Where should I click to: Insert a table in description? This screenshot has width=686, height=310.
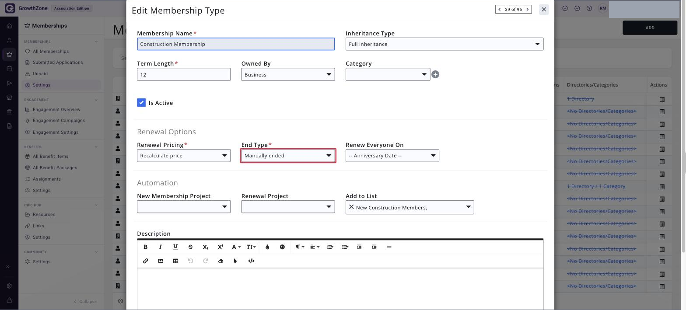[x=175, y=261]
